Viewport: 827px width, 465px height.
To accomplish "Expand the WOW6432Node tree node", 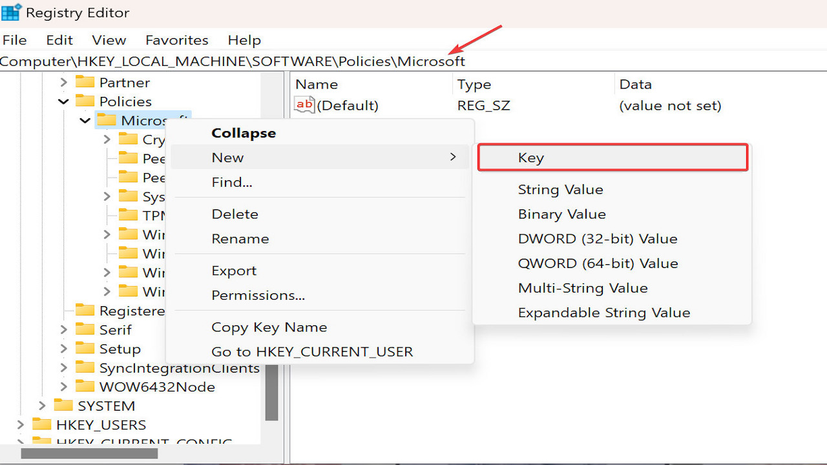I will click(x=63, y=387).
